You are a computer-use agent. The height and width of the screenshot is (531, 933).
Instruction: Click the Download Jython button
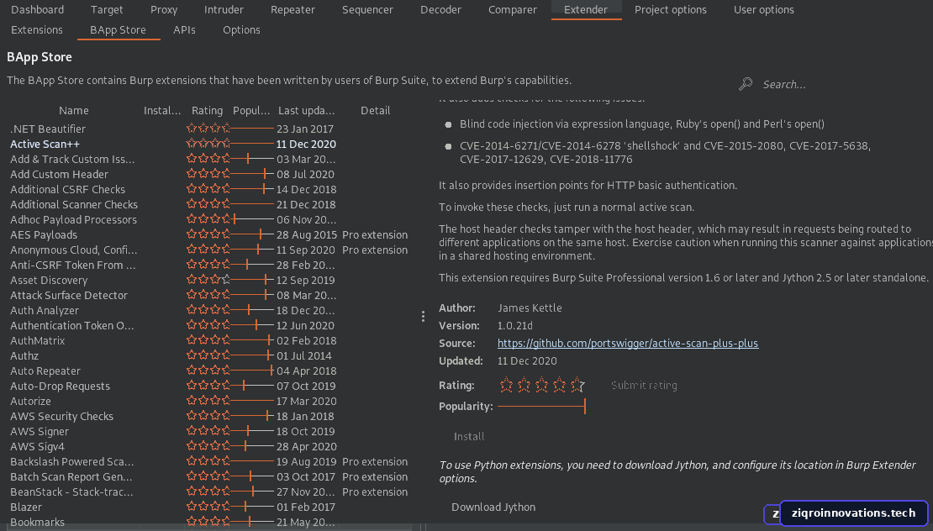(x=493, y=507)
